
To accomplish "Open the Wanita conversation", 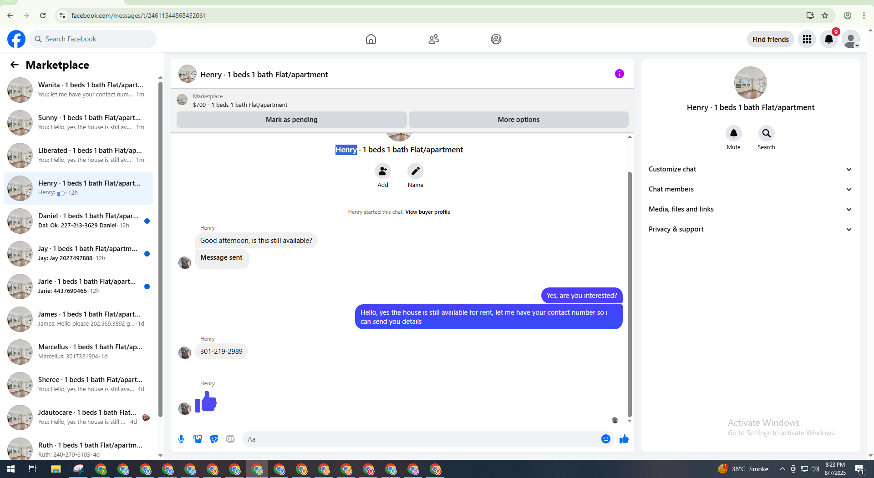I will [79, 90].
